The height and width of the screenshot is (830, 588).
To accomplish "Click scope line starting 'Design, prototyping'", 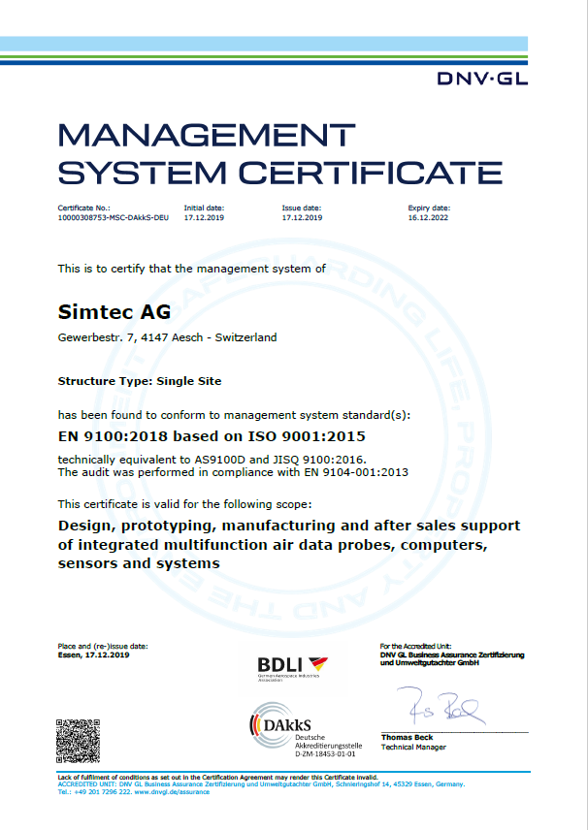I will [289, 526].
